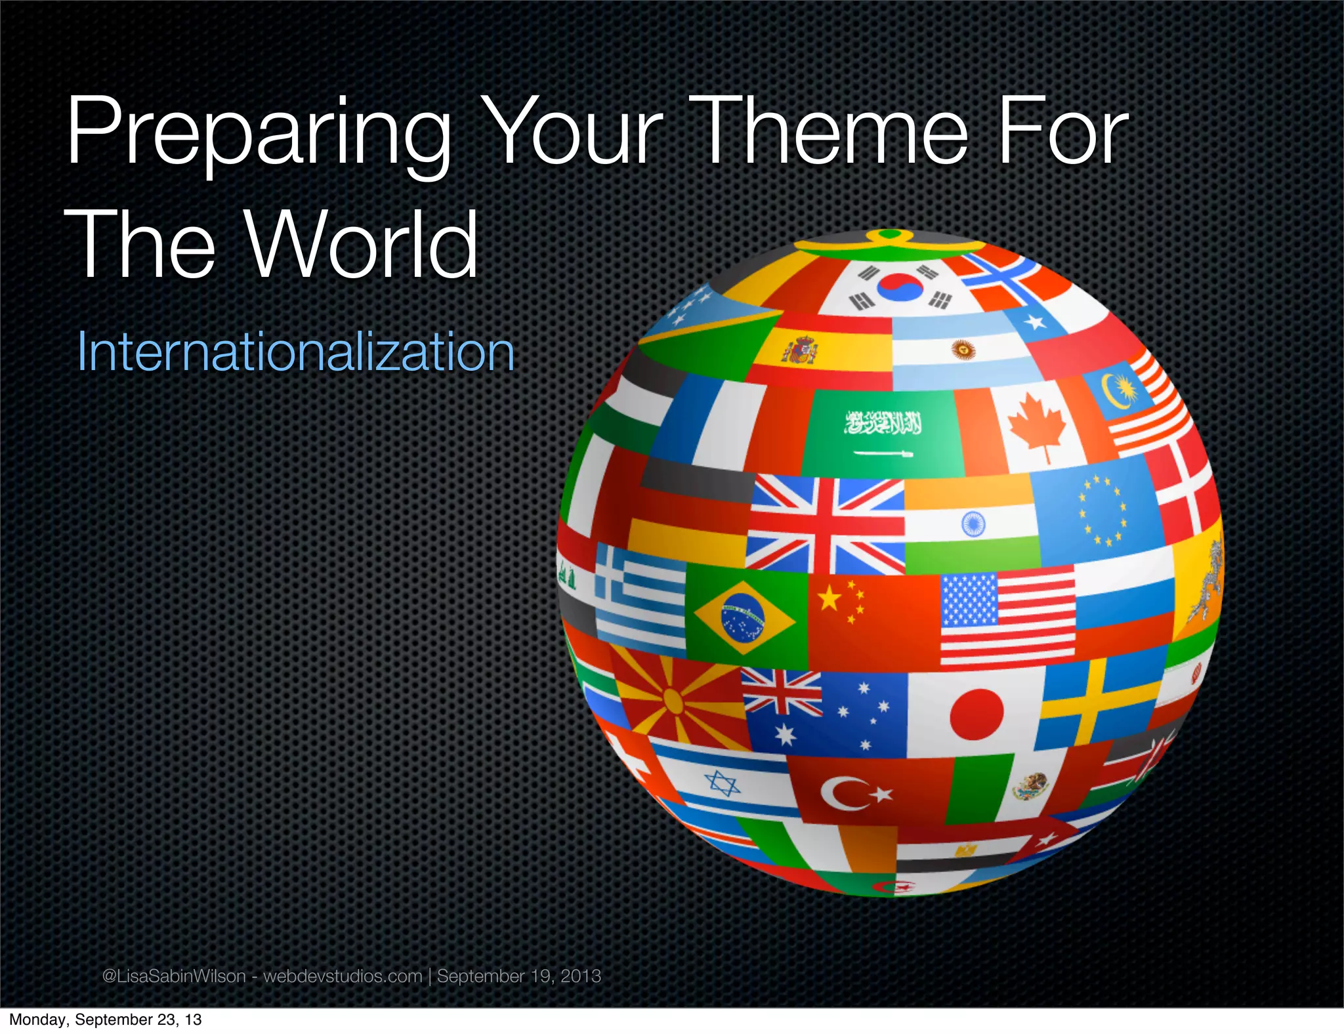The width and height of the screenshot is (1344, 1034).
Task: Click the Japan flag with red circle
Action: click(976, 714)
